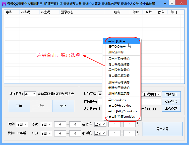The width and height of the screenshot is (189, 145).
Task: Expand the 昵称 filter dropdown
Action: click(22, 124)
